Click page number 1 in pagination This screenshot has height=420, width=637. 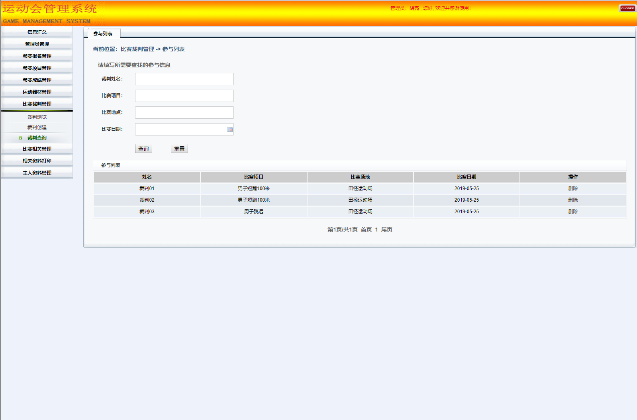coord(376,230)
